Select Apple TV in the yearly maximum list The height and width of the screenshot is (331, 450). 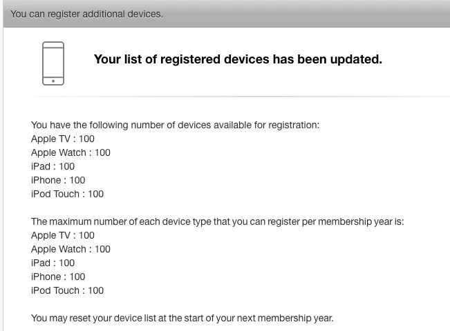point(63,235)
